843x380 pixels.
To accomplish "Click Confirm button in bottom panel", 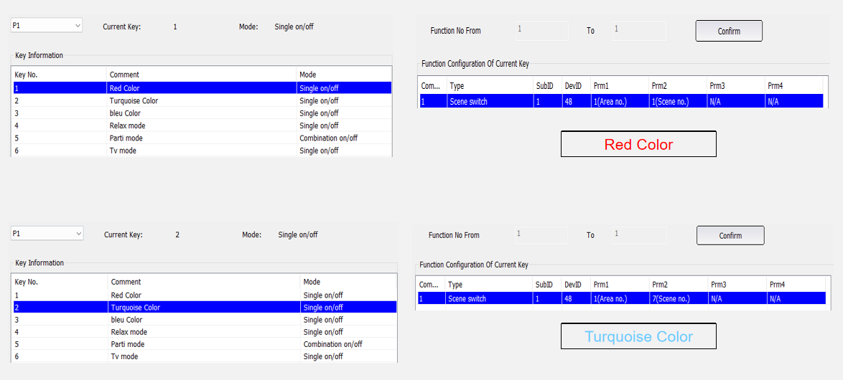I will 730,236.
